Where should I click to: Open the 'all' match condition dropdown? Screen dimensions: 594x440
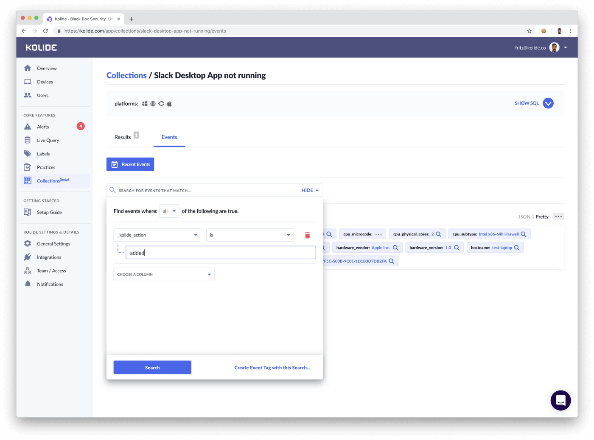coord(169,210)
